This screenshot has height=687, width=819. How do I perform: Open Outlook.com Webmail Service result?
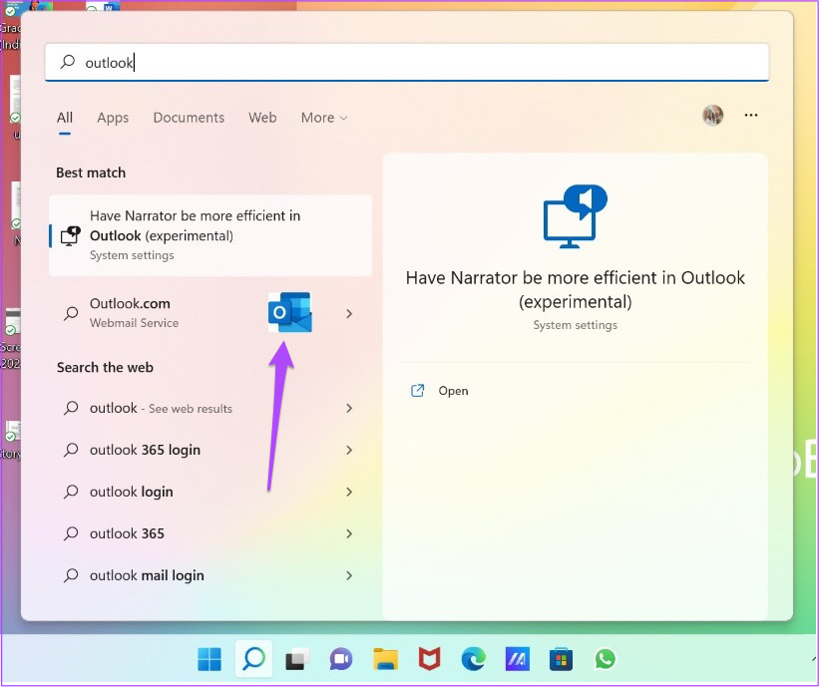210,313
